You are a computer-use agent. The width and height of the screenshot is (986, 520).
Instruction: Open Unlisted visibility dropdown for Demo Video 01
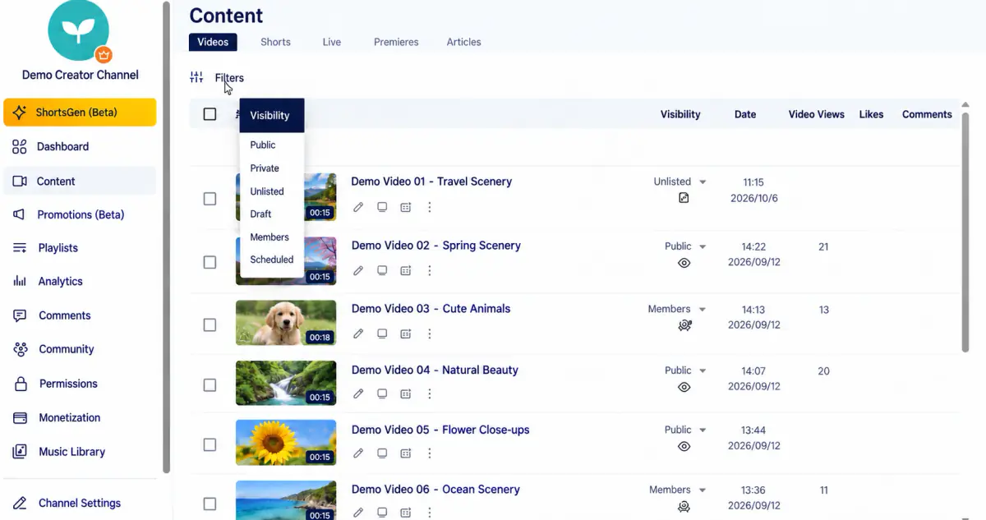tap(680, 182)
